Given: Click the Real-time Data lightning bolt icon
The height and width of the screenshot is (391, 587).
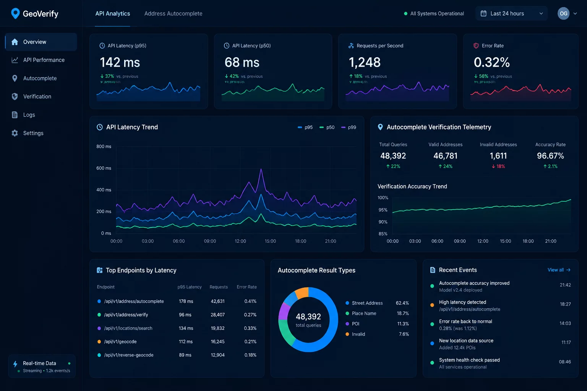Looking at the screenshot, I should click(x=15, y=364).
